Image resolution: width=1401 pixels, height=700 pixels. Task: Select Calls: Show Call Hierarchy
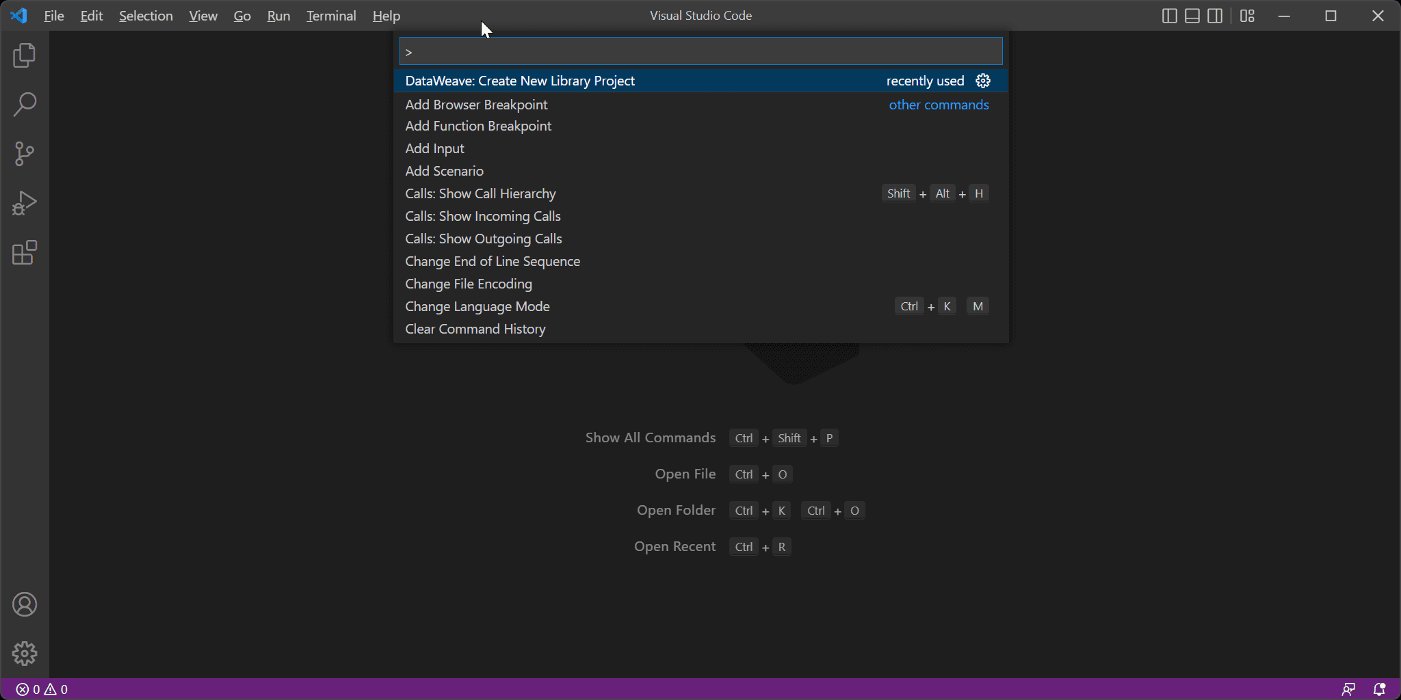click(x=701, y=193)
